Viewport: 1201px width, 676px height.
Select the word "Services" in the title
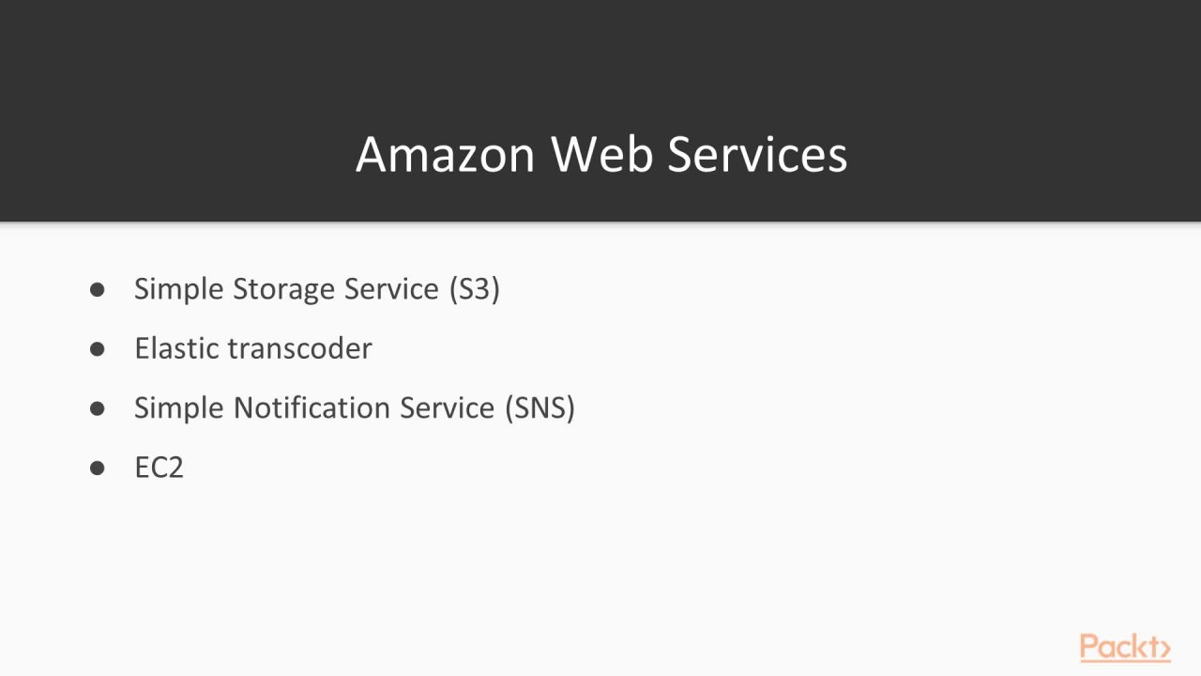(757, 154)
